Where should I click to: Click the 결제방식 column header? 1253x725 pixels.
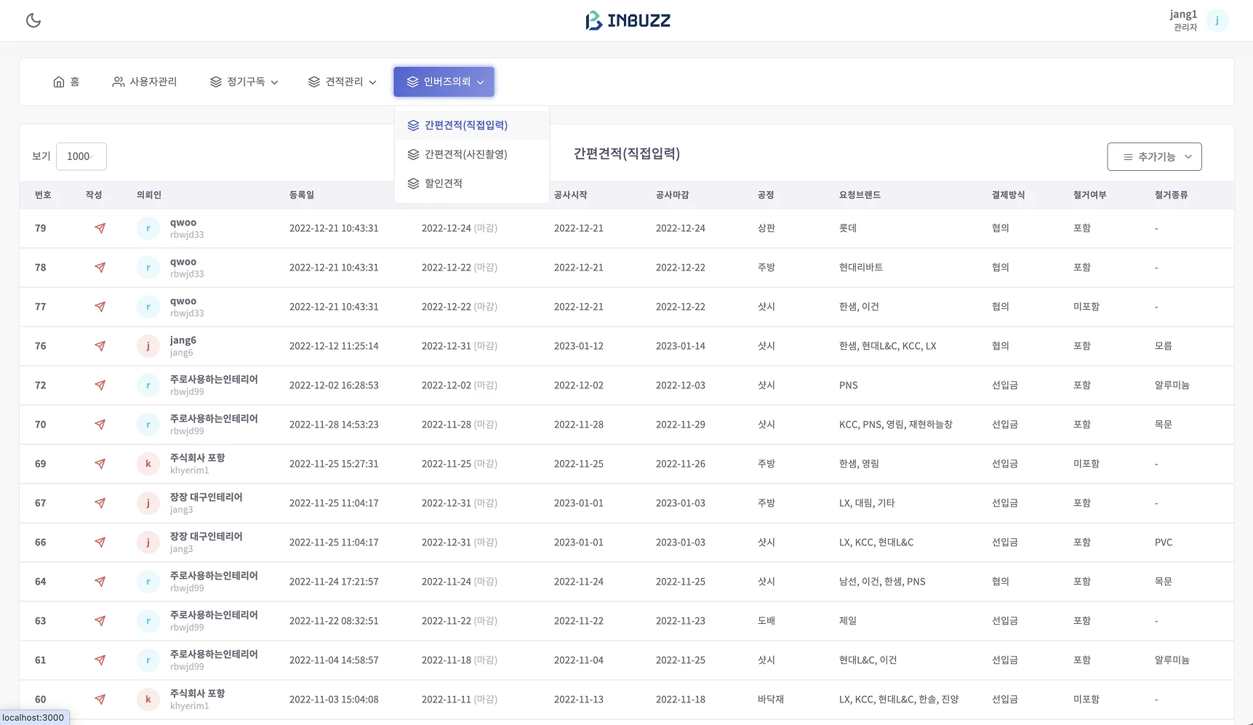1009,195
